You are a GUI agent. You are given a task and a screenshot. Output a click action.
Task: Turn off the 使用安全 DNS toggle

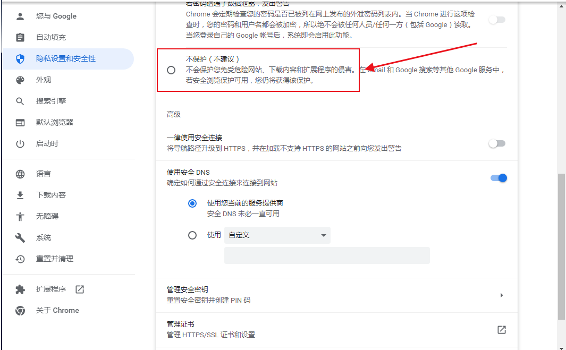pyautogui.click(x=499, y=178)
